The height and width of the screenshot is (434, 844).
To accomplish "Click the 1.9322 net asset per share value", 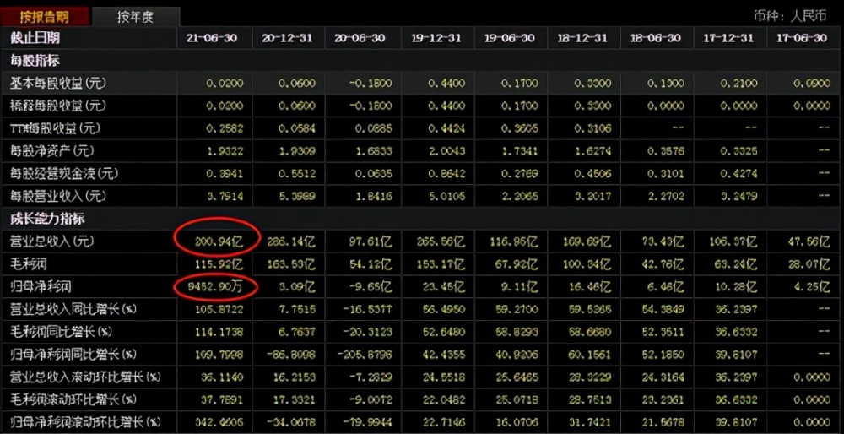I will pyautogui.click(x=225, y=151).
